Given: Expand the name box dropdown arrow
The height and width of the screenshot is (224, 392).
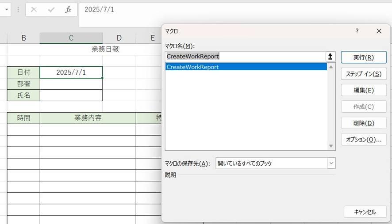Looking at the screenshot, I should pyautogui.click(x=7, y=10).
